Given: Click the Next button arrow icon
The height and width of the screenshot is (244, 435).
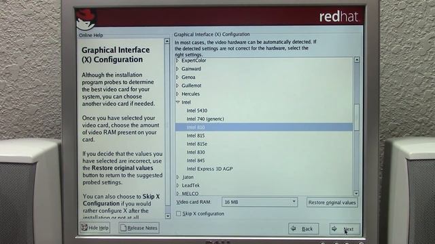Looking at the screenshot, I should 334,228.
